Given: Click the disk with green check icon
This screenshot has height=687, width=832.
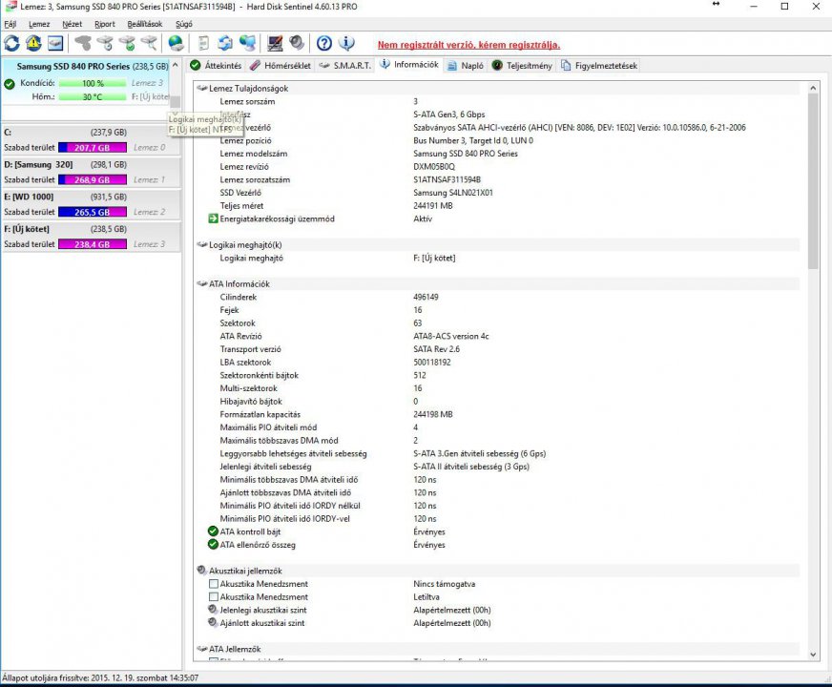Looking at the screenshot, I should [127, 43].
